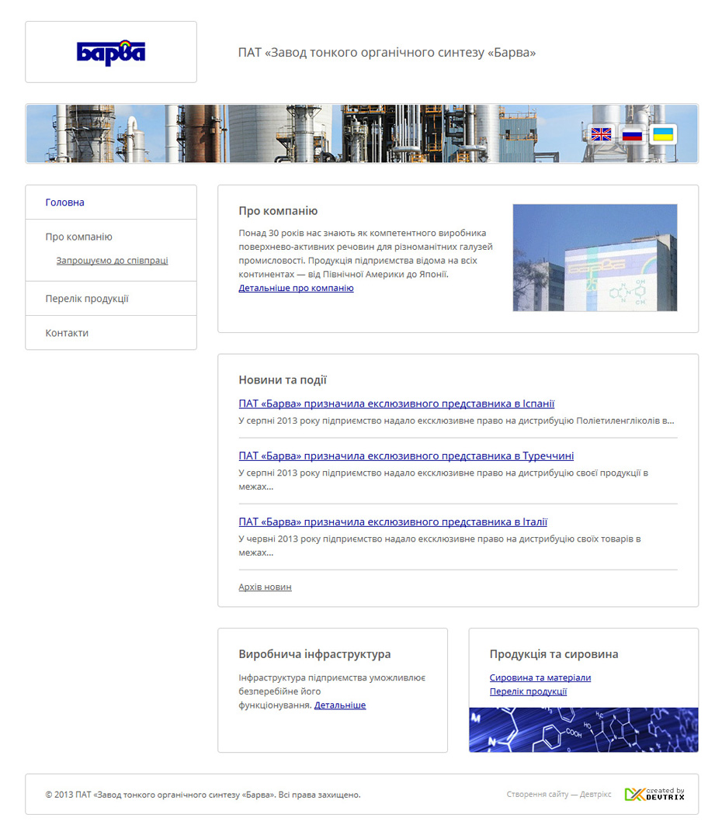This screenshot has width=722, height=835.
Task: Open news about exclusive representative in Італії
Action: tap(393, 522)
